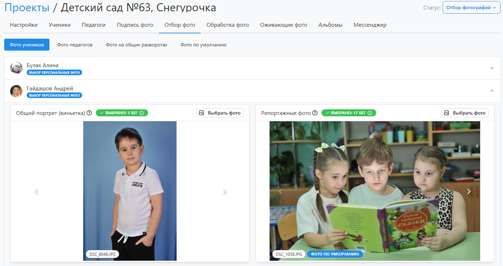Click info icon in ВЫБРАНО: 17 ШТ badge

[370, 113]
